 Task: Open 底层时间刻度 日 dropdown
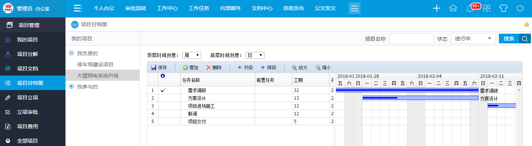pyautogui.click(x=255, y=55)
